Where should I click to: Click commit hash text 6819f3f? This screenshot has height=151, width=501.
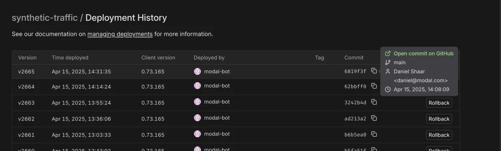[x=355, y=71]
